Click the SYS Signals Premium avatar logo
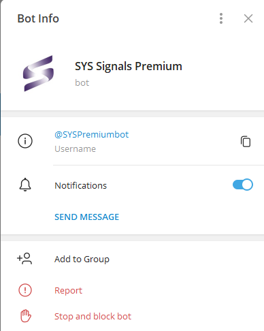 [39, 74]
